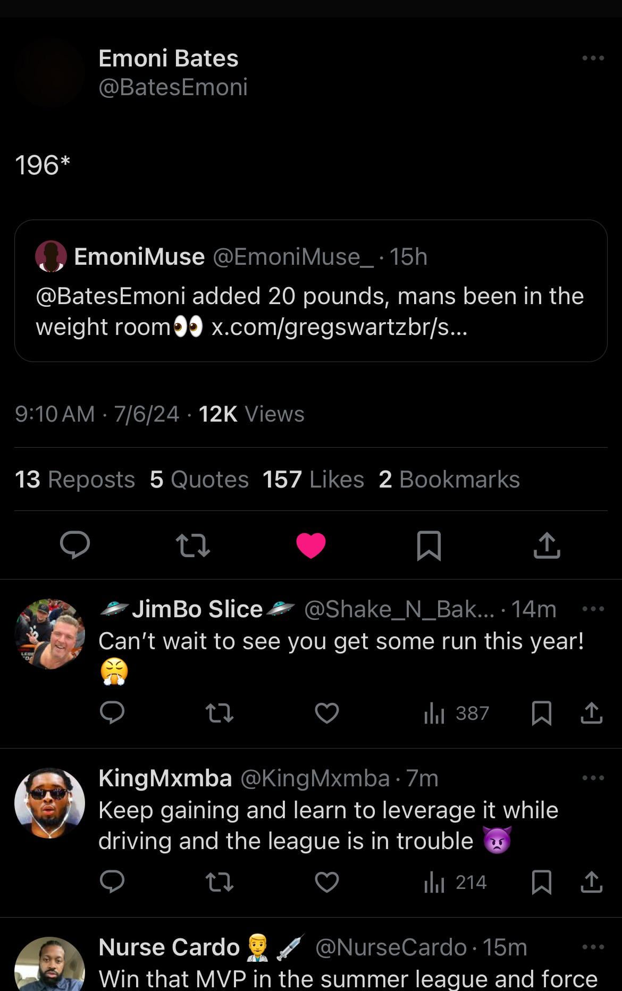The image size is (622, 991).
Task: Repost KingMxmba's reply
Action: [219, 882]
